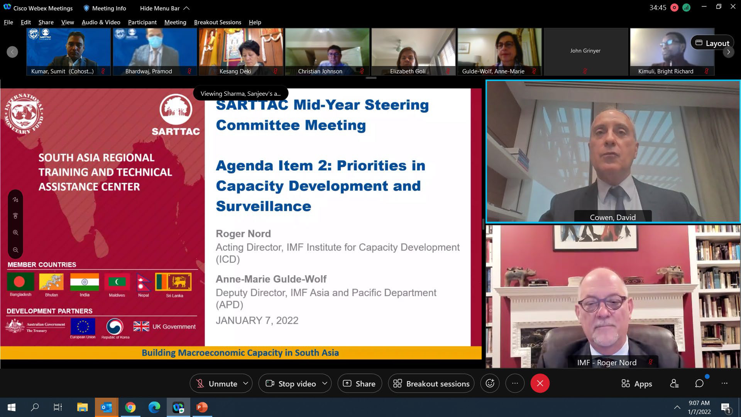Click muted mic icon on Elizabeth Goli tile

click(x=448, y=71)
